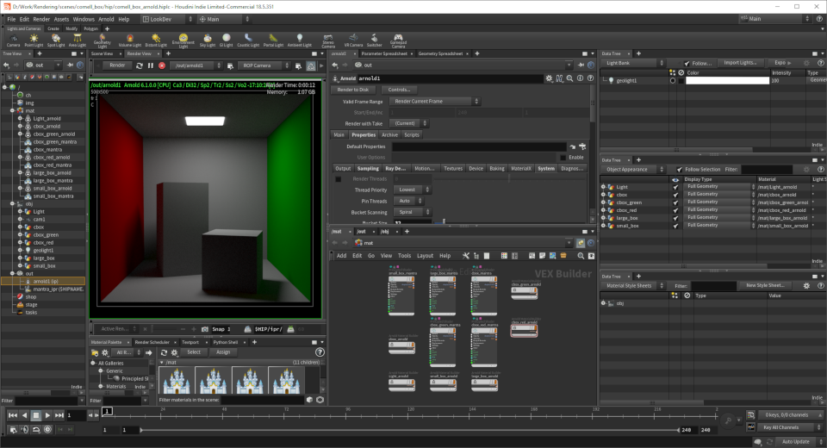Select the VR Camera shelf tool

353,40
